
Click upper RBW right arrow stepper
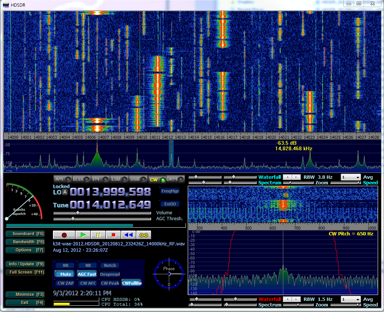click(x=296, y=177)
